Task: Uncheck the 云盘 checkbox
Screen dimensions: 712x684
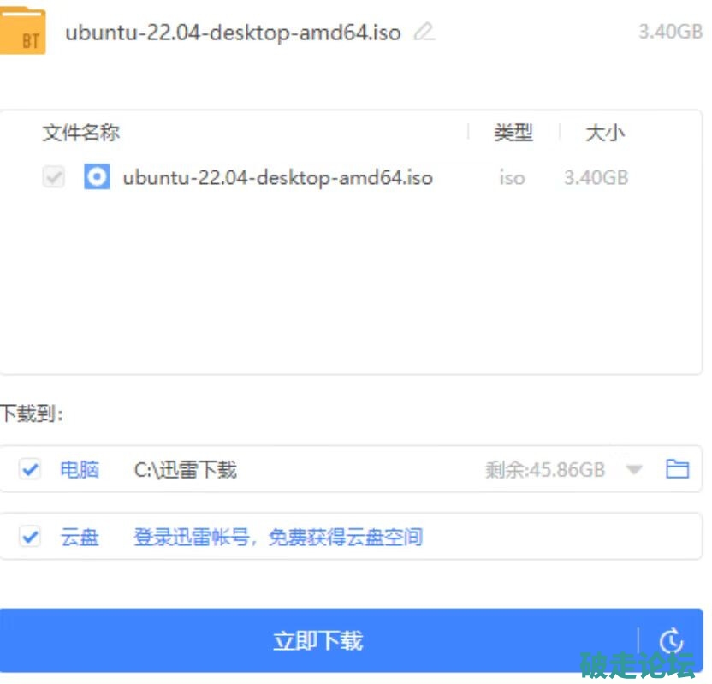Action: point(30,537)
